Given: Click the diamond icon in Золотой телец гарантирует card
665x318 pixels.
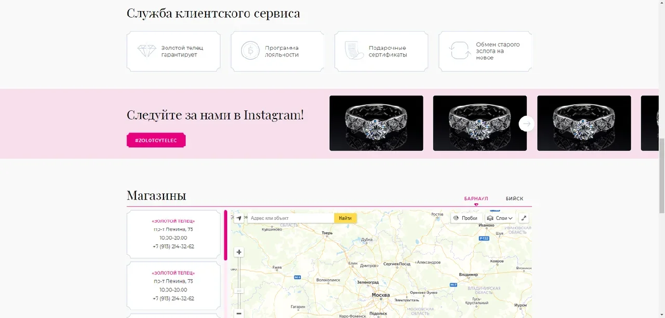Looking at the screenshot, I should pyautogui.click(x=147, y=51).
